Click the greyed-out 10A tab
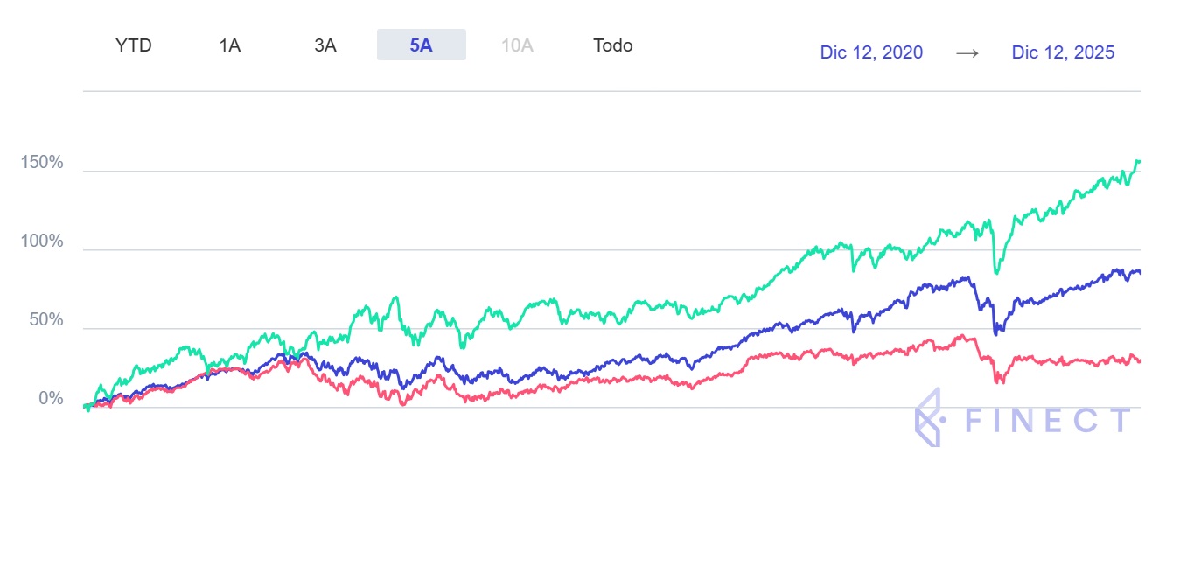The width and height of the screenshot is (1187, 567). pos(517,45)
